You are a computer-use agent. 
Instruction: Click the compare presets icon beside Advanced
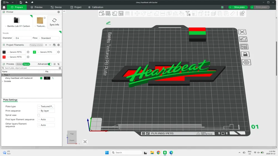[58, 64]
